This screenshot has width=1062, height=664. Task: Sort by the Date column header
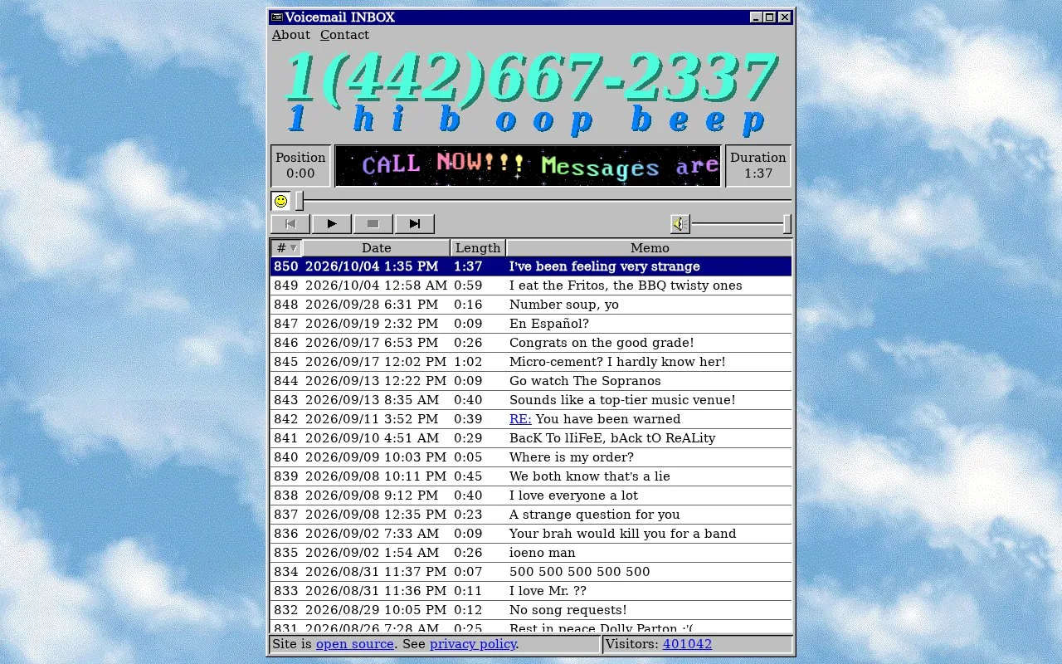pos(377,247)
